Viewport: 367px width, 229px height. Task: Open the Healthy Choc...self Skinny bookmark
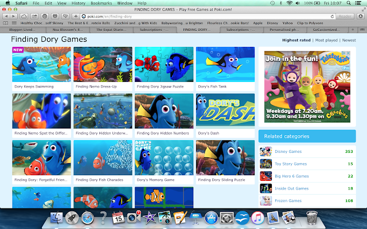click(42, 23)
